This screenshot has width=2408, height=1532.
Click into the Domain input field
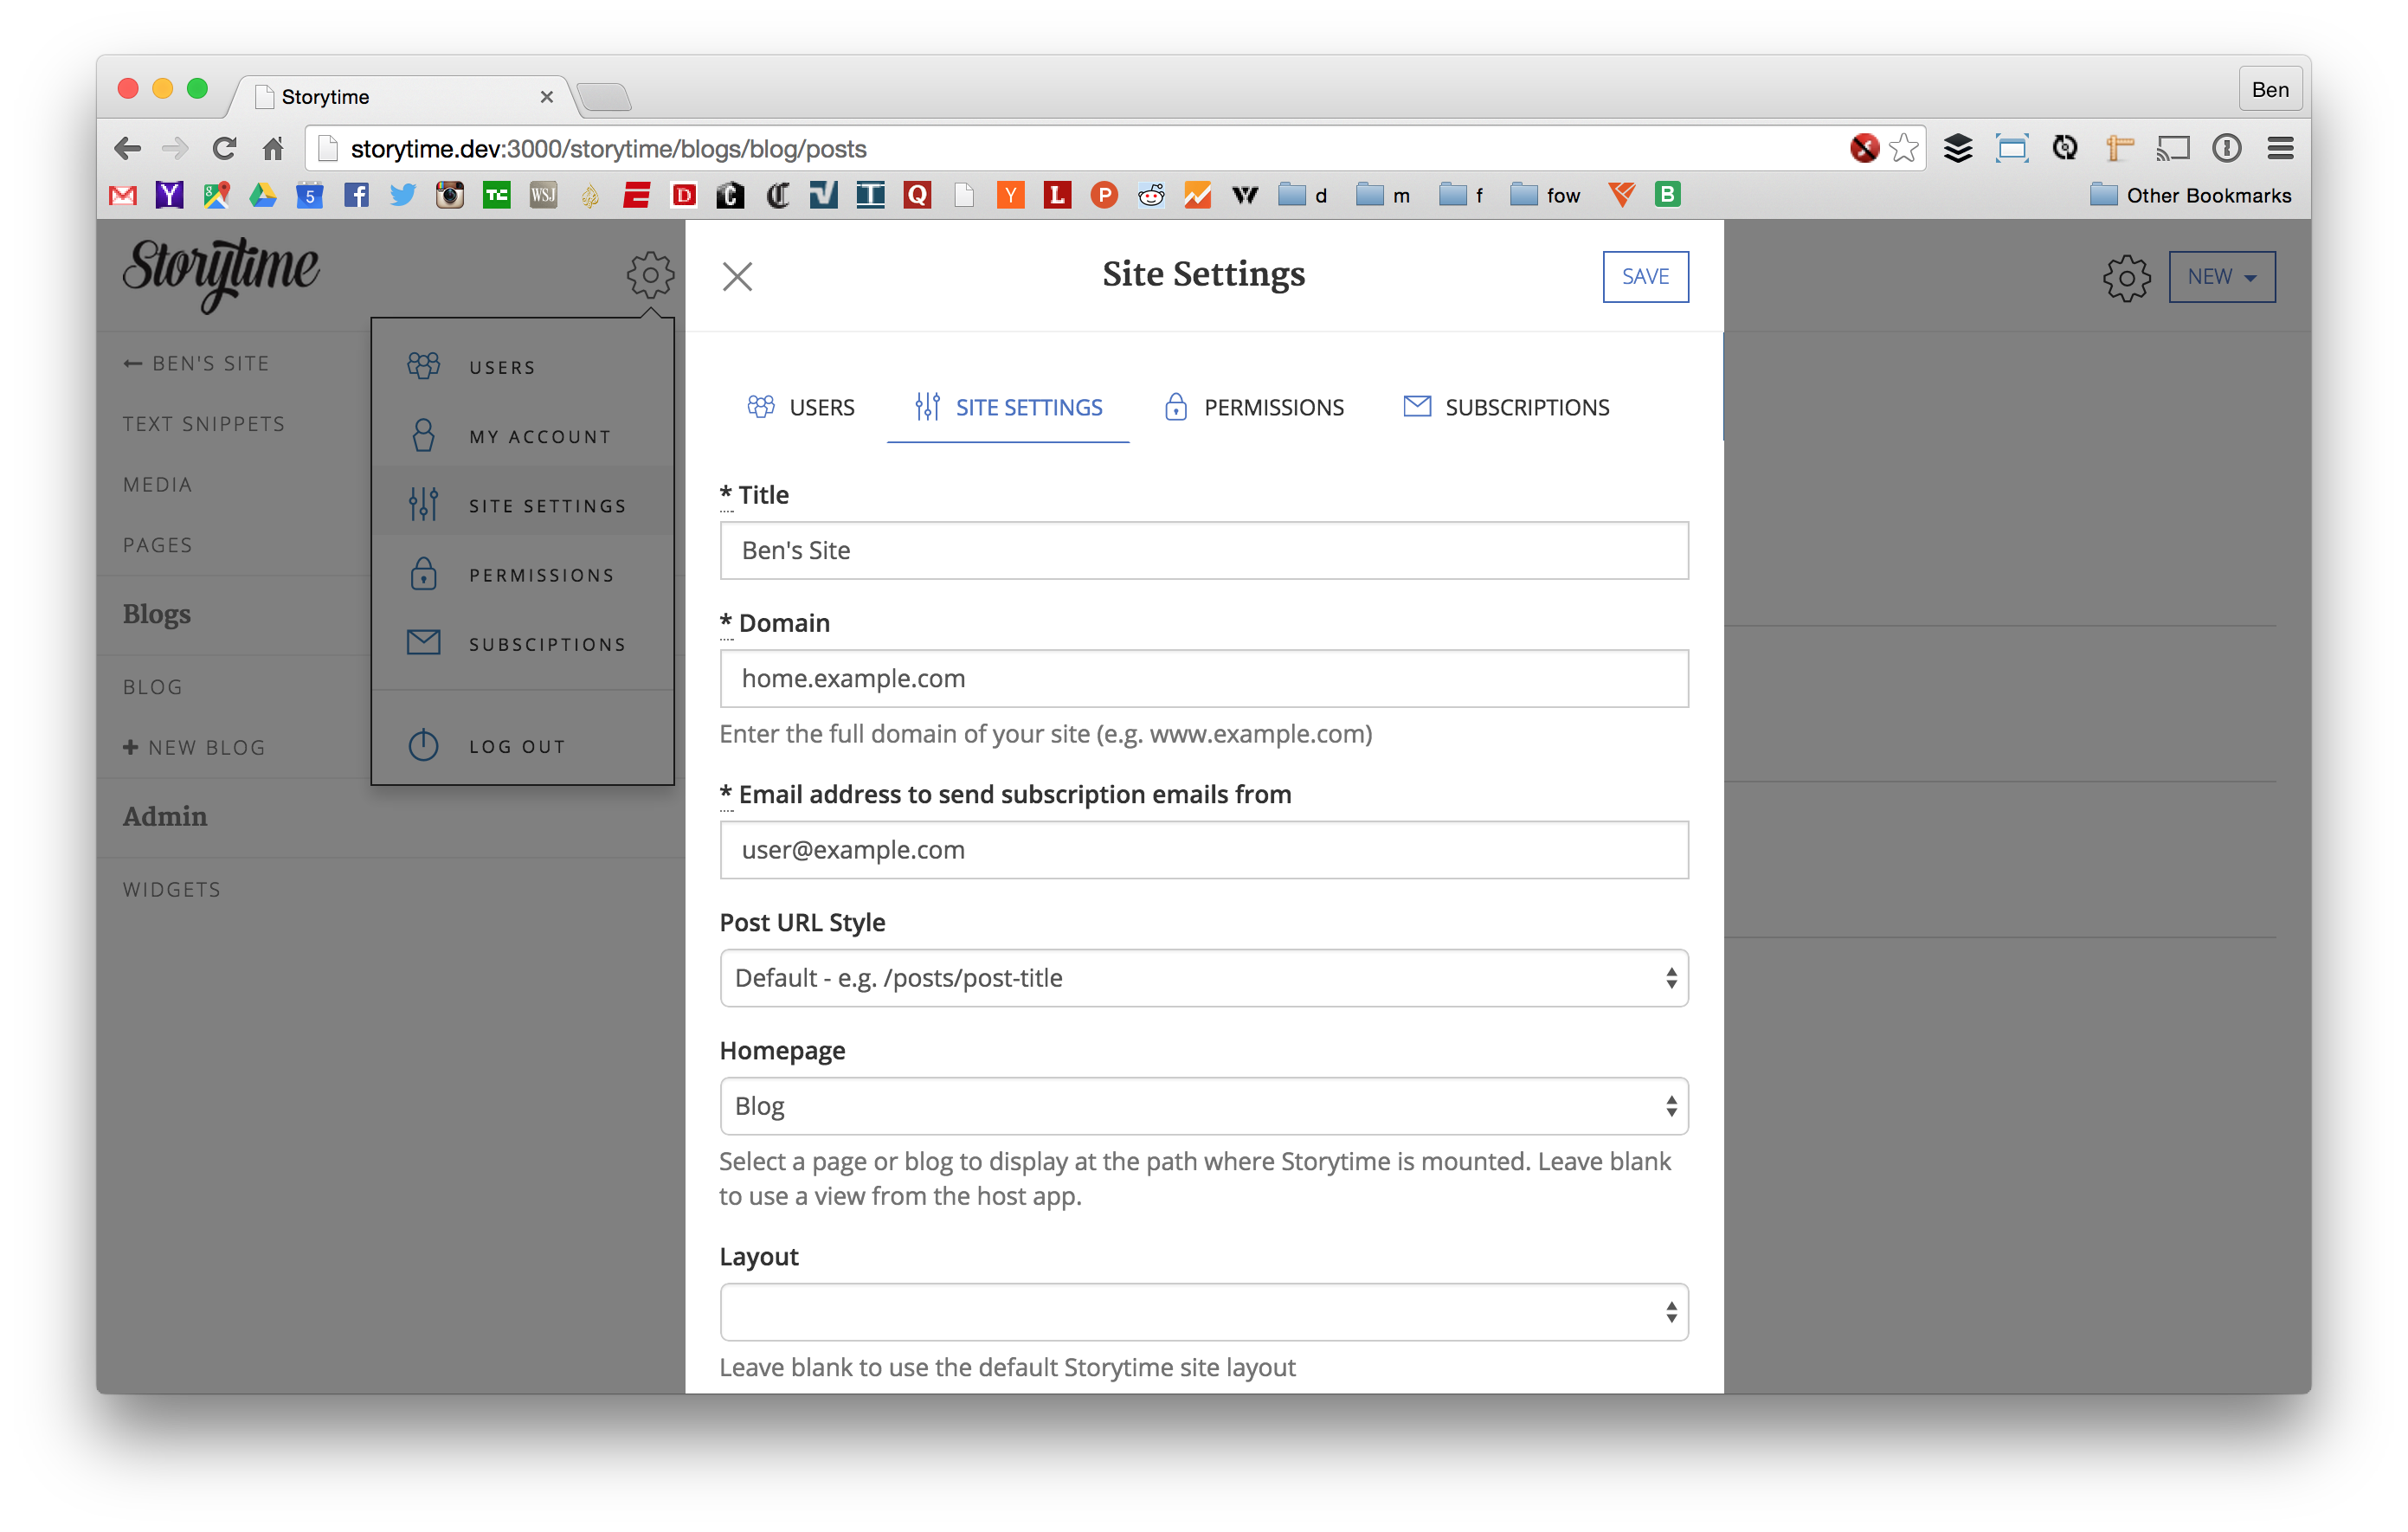click(x=1203, y=678)
